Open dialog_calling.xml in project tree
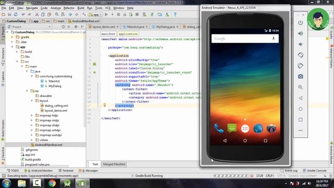334x188 pixels. coord(54,105)
